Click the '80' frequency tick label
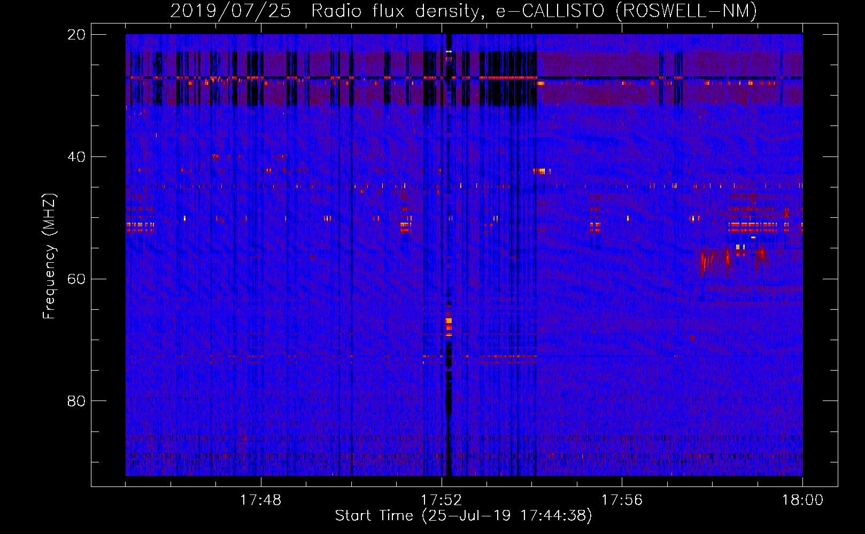 76,401
